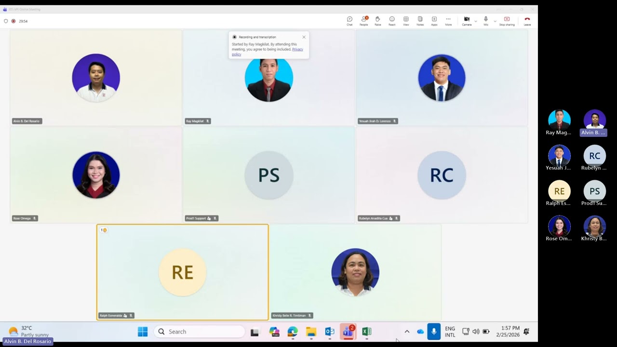Open the View layout options

click(x=406, y=21)
